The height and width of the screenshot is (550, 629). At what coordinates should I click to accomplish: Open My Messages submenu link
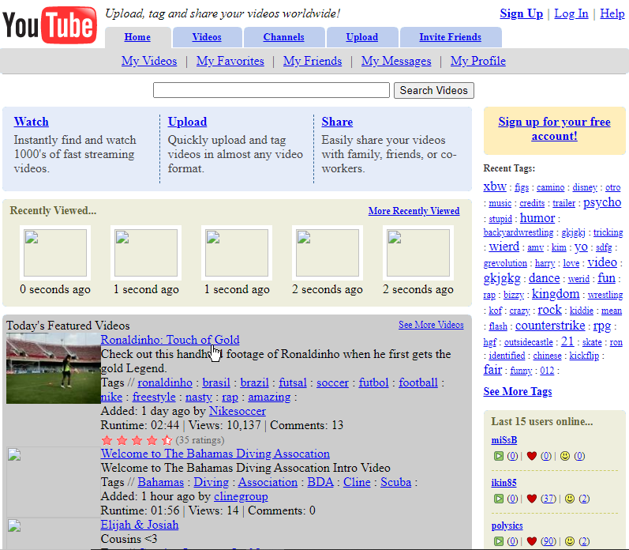coord(396,61)
